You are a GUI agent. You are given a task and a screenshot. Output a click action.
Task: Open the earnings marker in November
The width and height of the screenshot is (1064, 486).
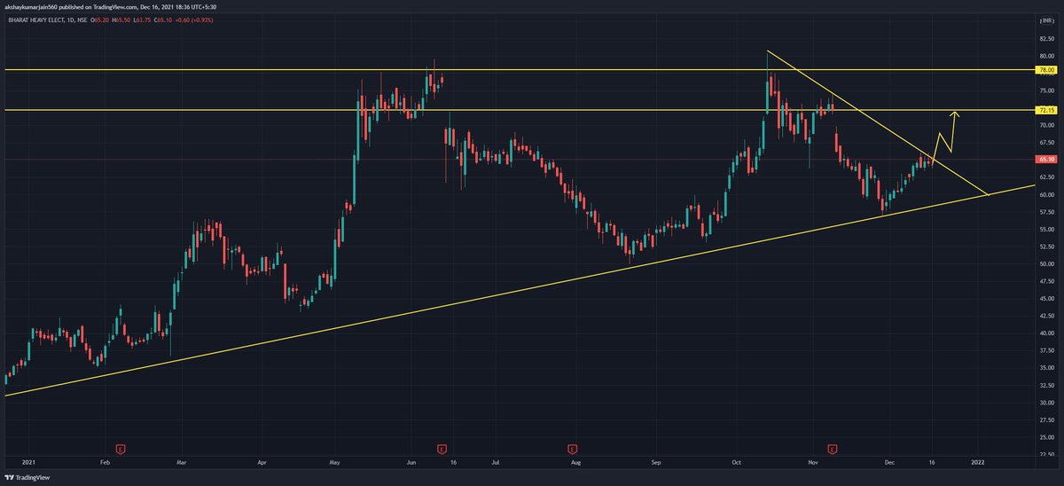coord(833,448)
